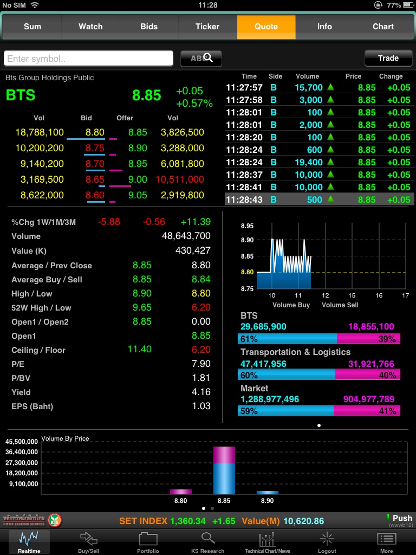Tap offer volume 10,511,000

pyautogui.click(x=180, y=179)
